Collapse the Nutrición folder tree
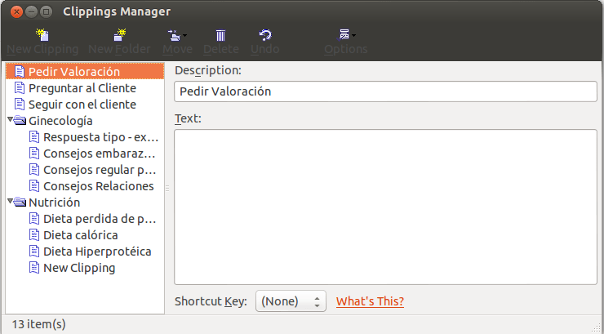The height and width of the screenshot is (334, 604). [x=11, y=203]
